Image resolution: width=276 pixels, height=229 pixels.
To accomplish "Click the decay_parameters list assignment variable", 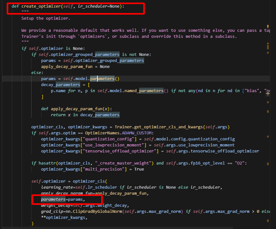I will coord(60,85).
